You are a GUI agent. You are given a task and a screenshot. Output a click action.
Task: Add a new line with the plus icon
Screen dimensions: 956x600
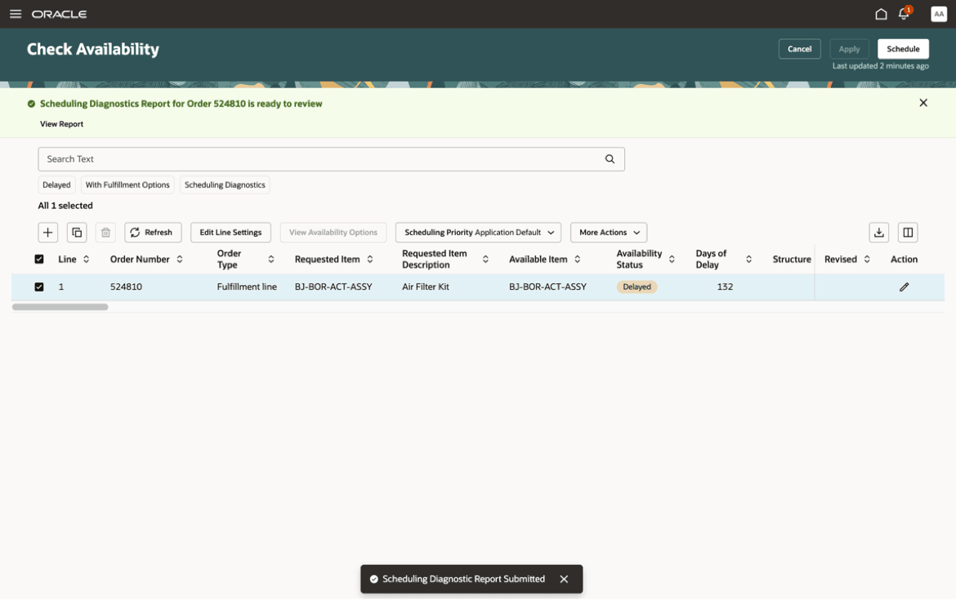[47, 232]
